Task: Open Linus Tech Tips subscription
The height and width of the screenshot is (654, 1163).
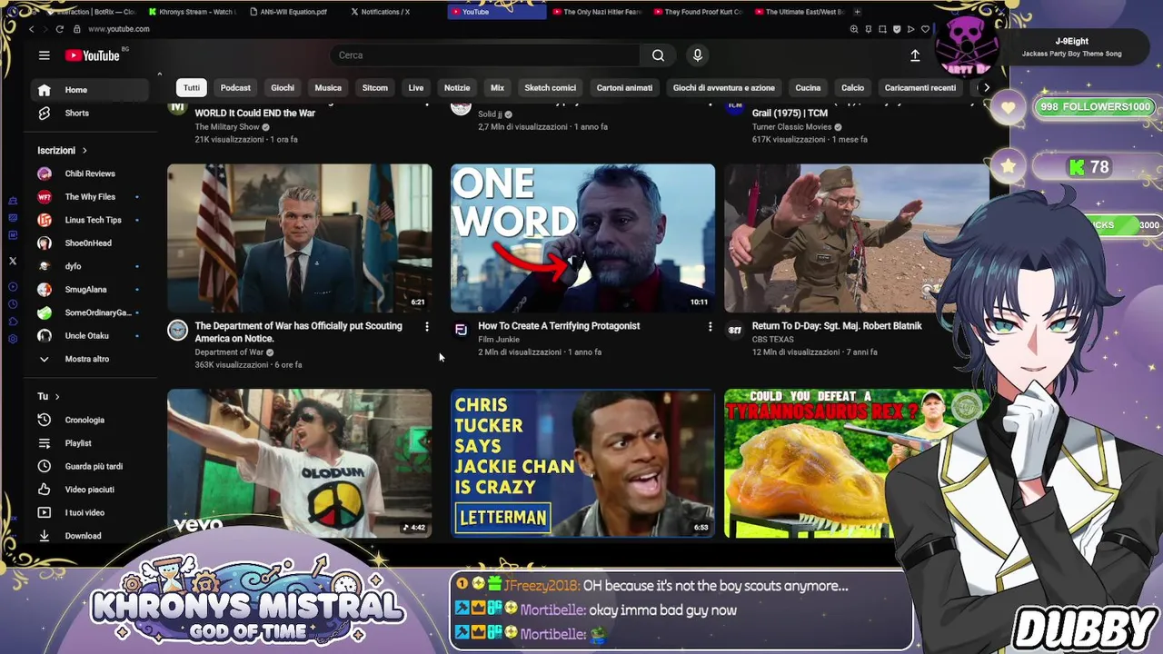Action: coord(88,220)
